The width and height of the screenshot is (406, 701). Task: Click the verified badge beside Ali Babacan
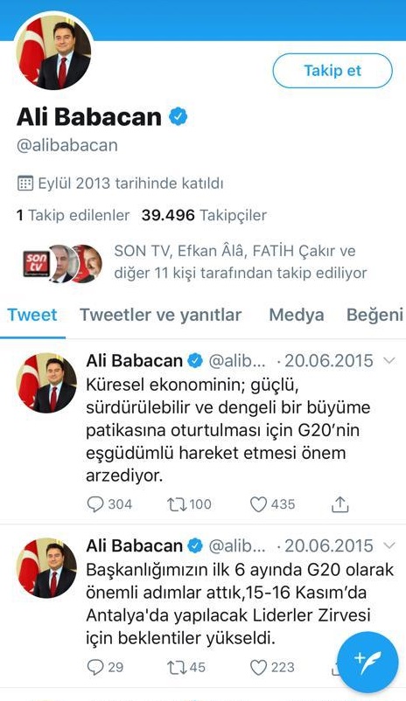(x=178, y=116)
